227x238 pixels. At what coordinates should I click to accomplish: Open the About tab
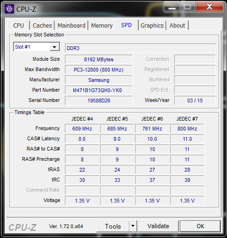pyautogui.click(x=177, y=25)
